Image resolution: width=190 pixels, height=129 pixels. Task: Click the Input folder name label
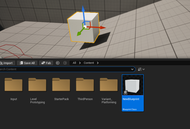click(14, 99)
